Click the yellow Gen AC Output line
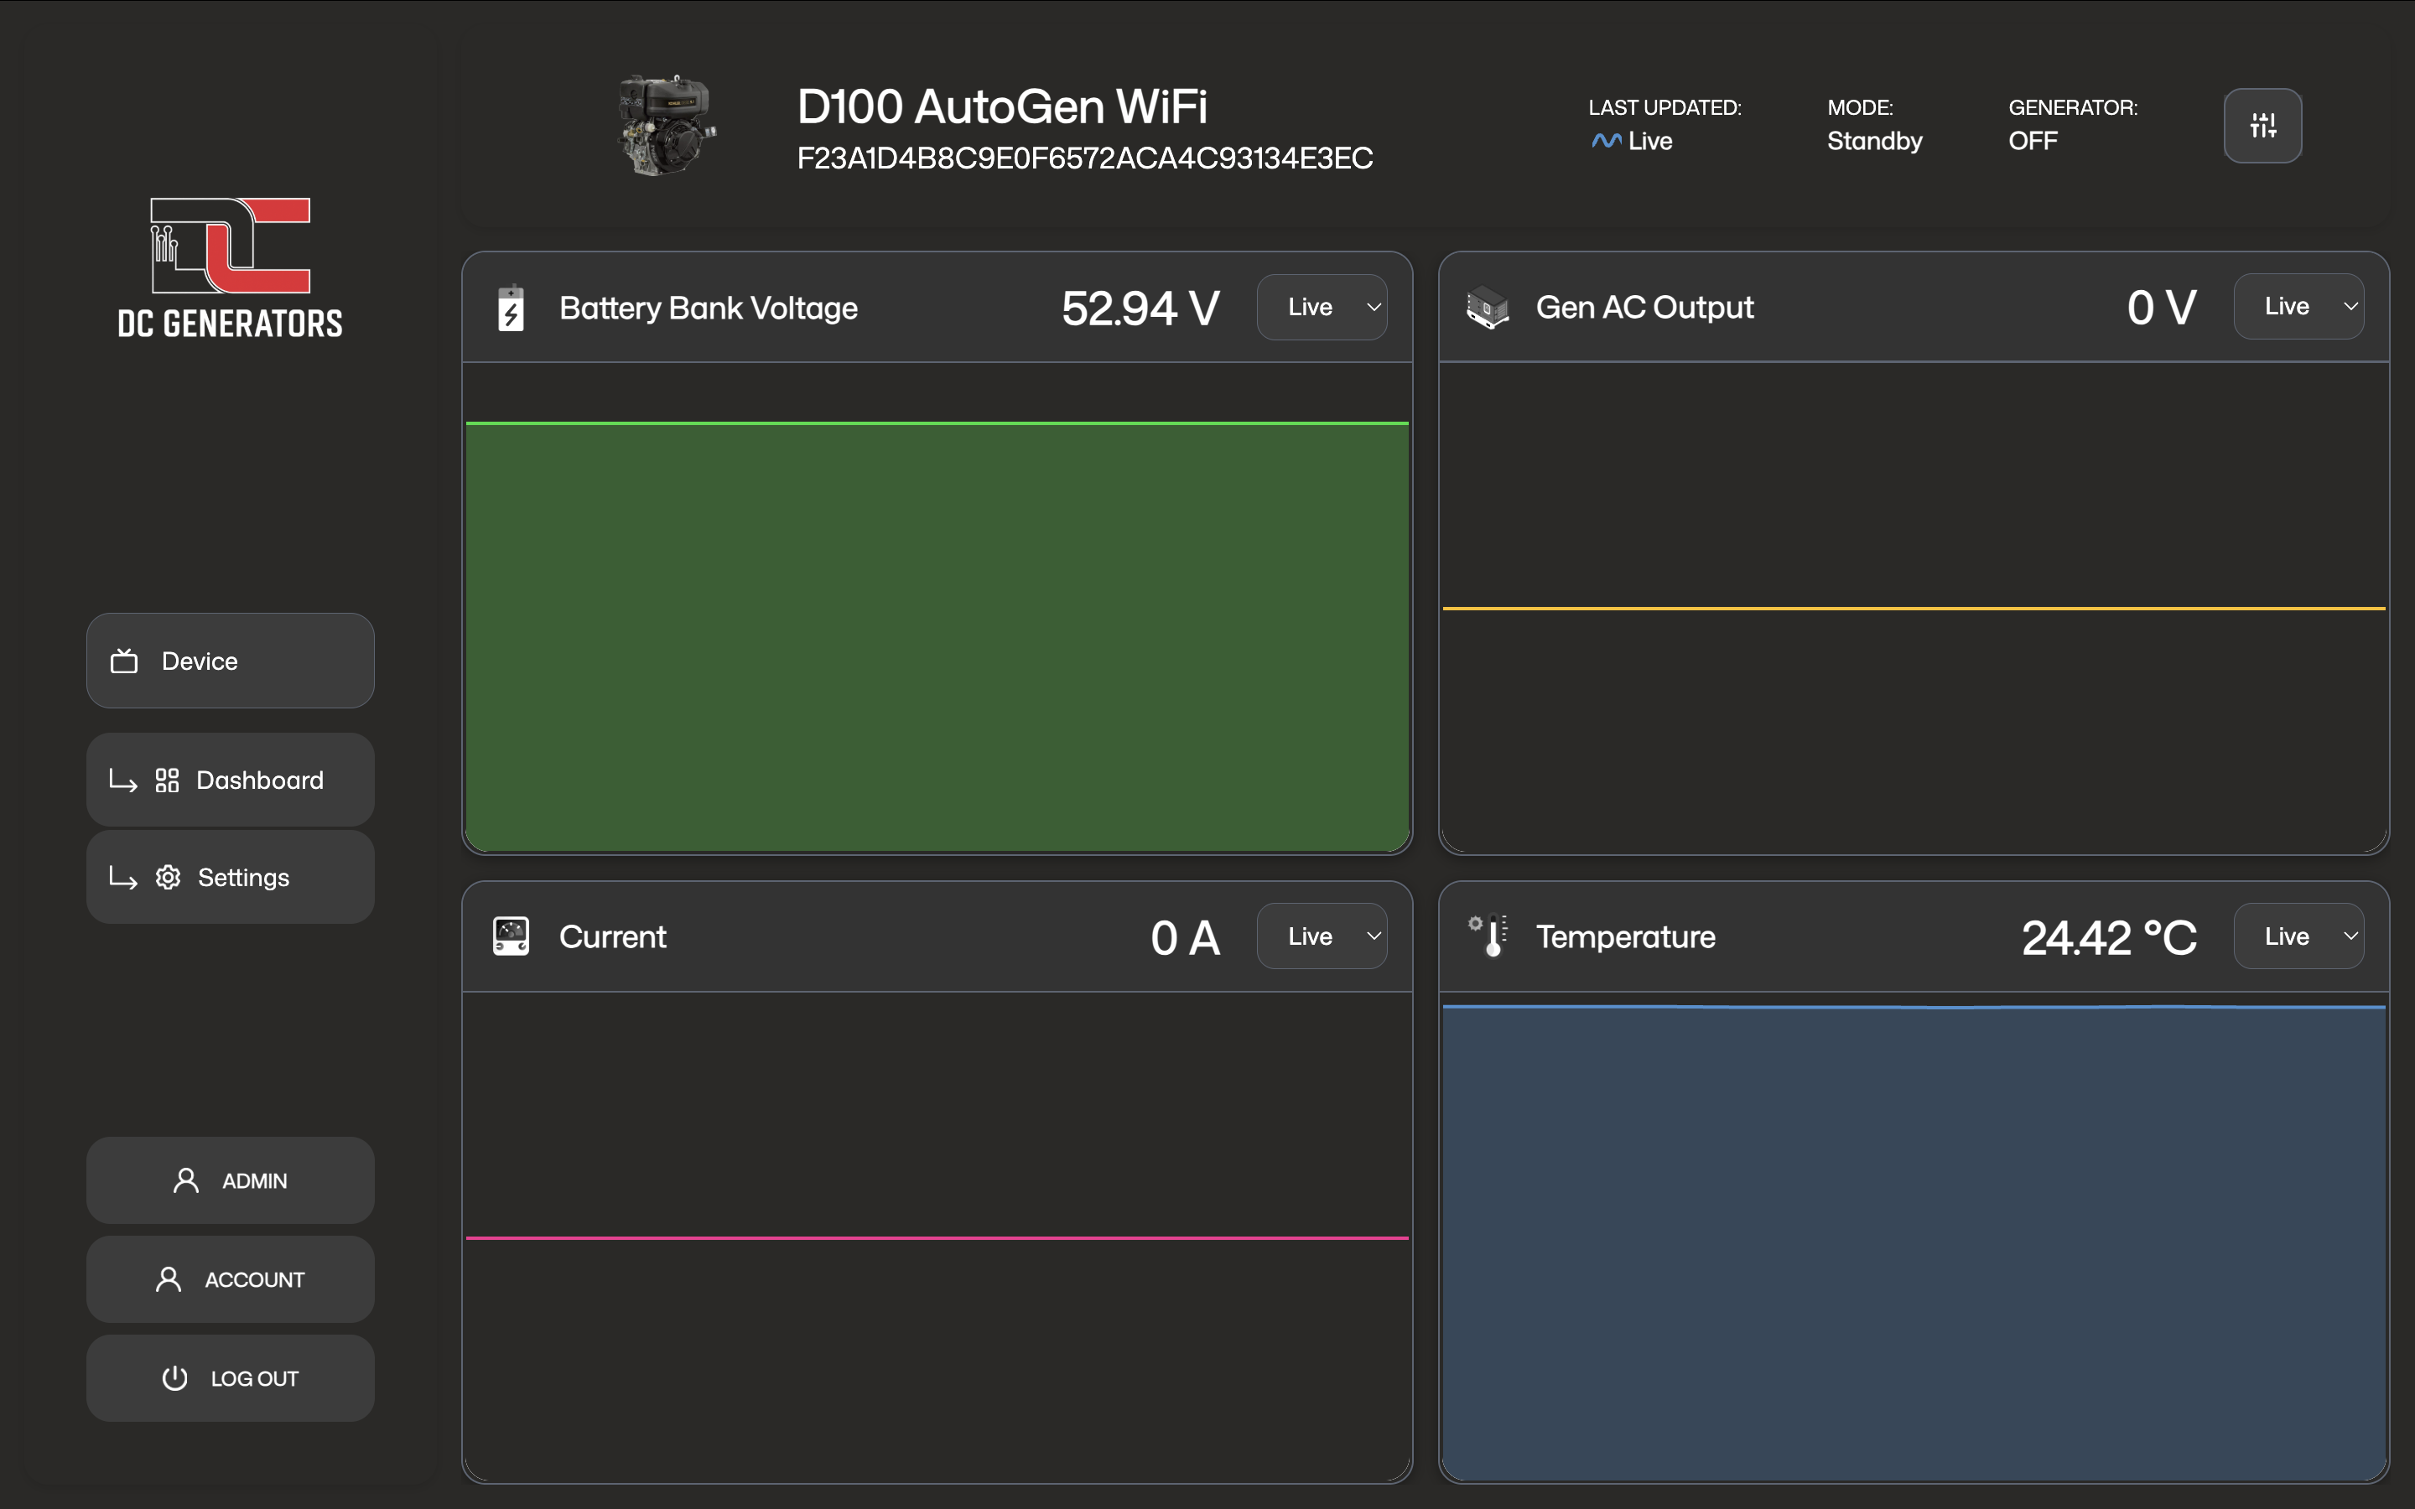2415x1509 pixels. [1914, 608]
